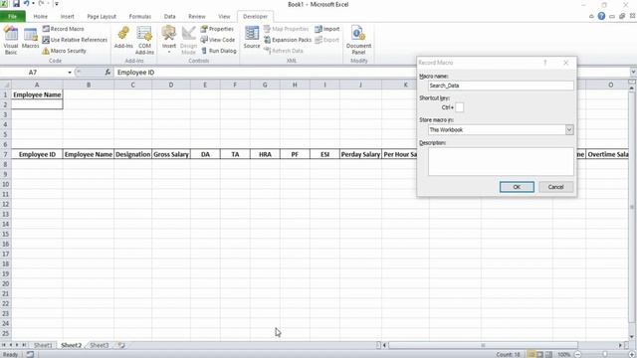Select the Employee Name cell A1

[x=37, y=94]
